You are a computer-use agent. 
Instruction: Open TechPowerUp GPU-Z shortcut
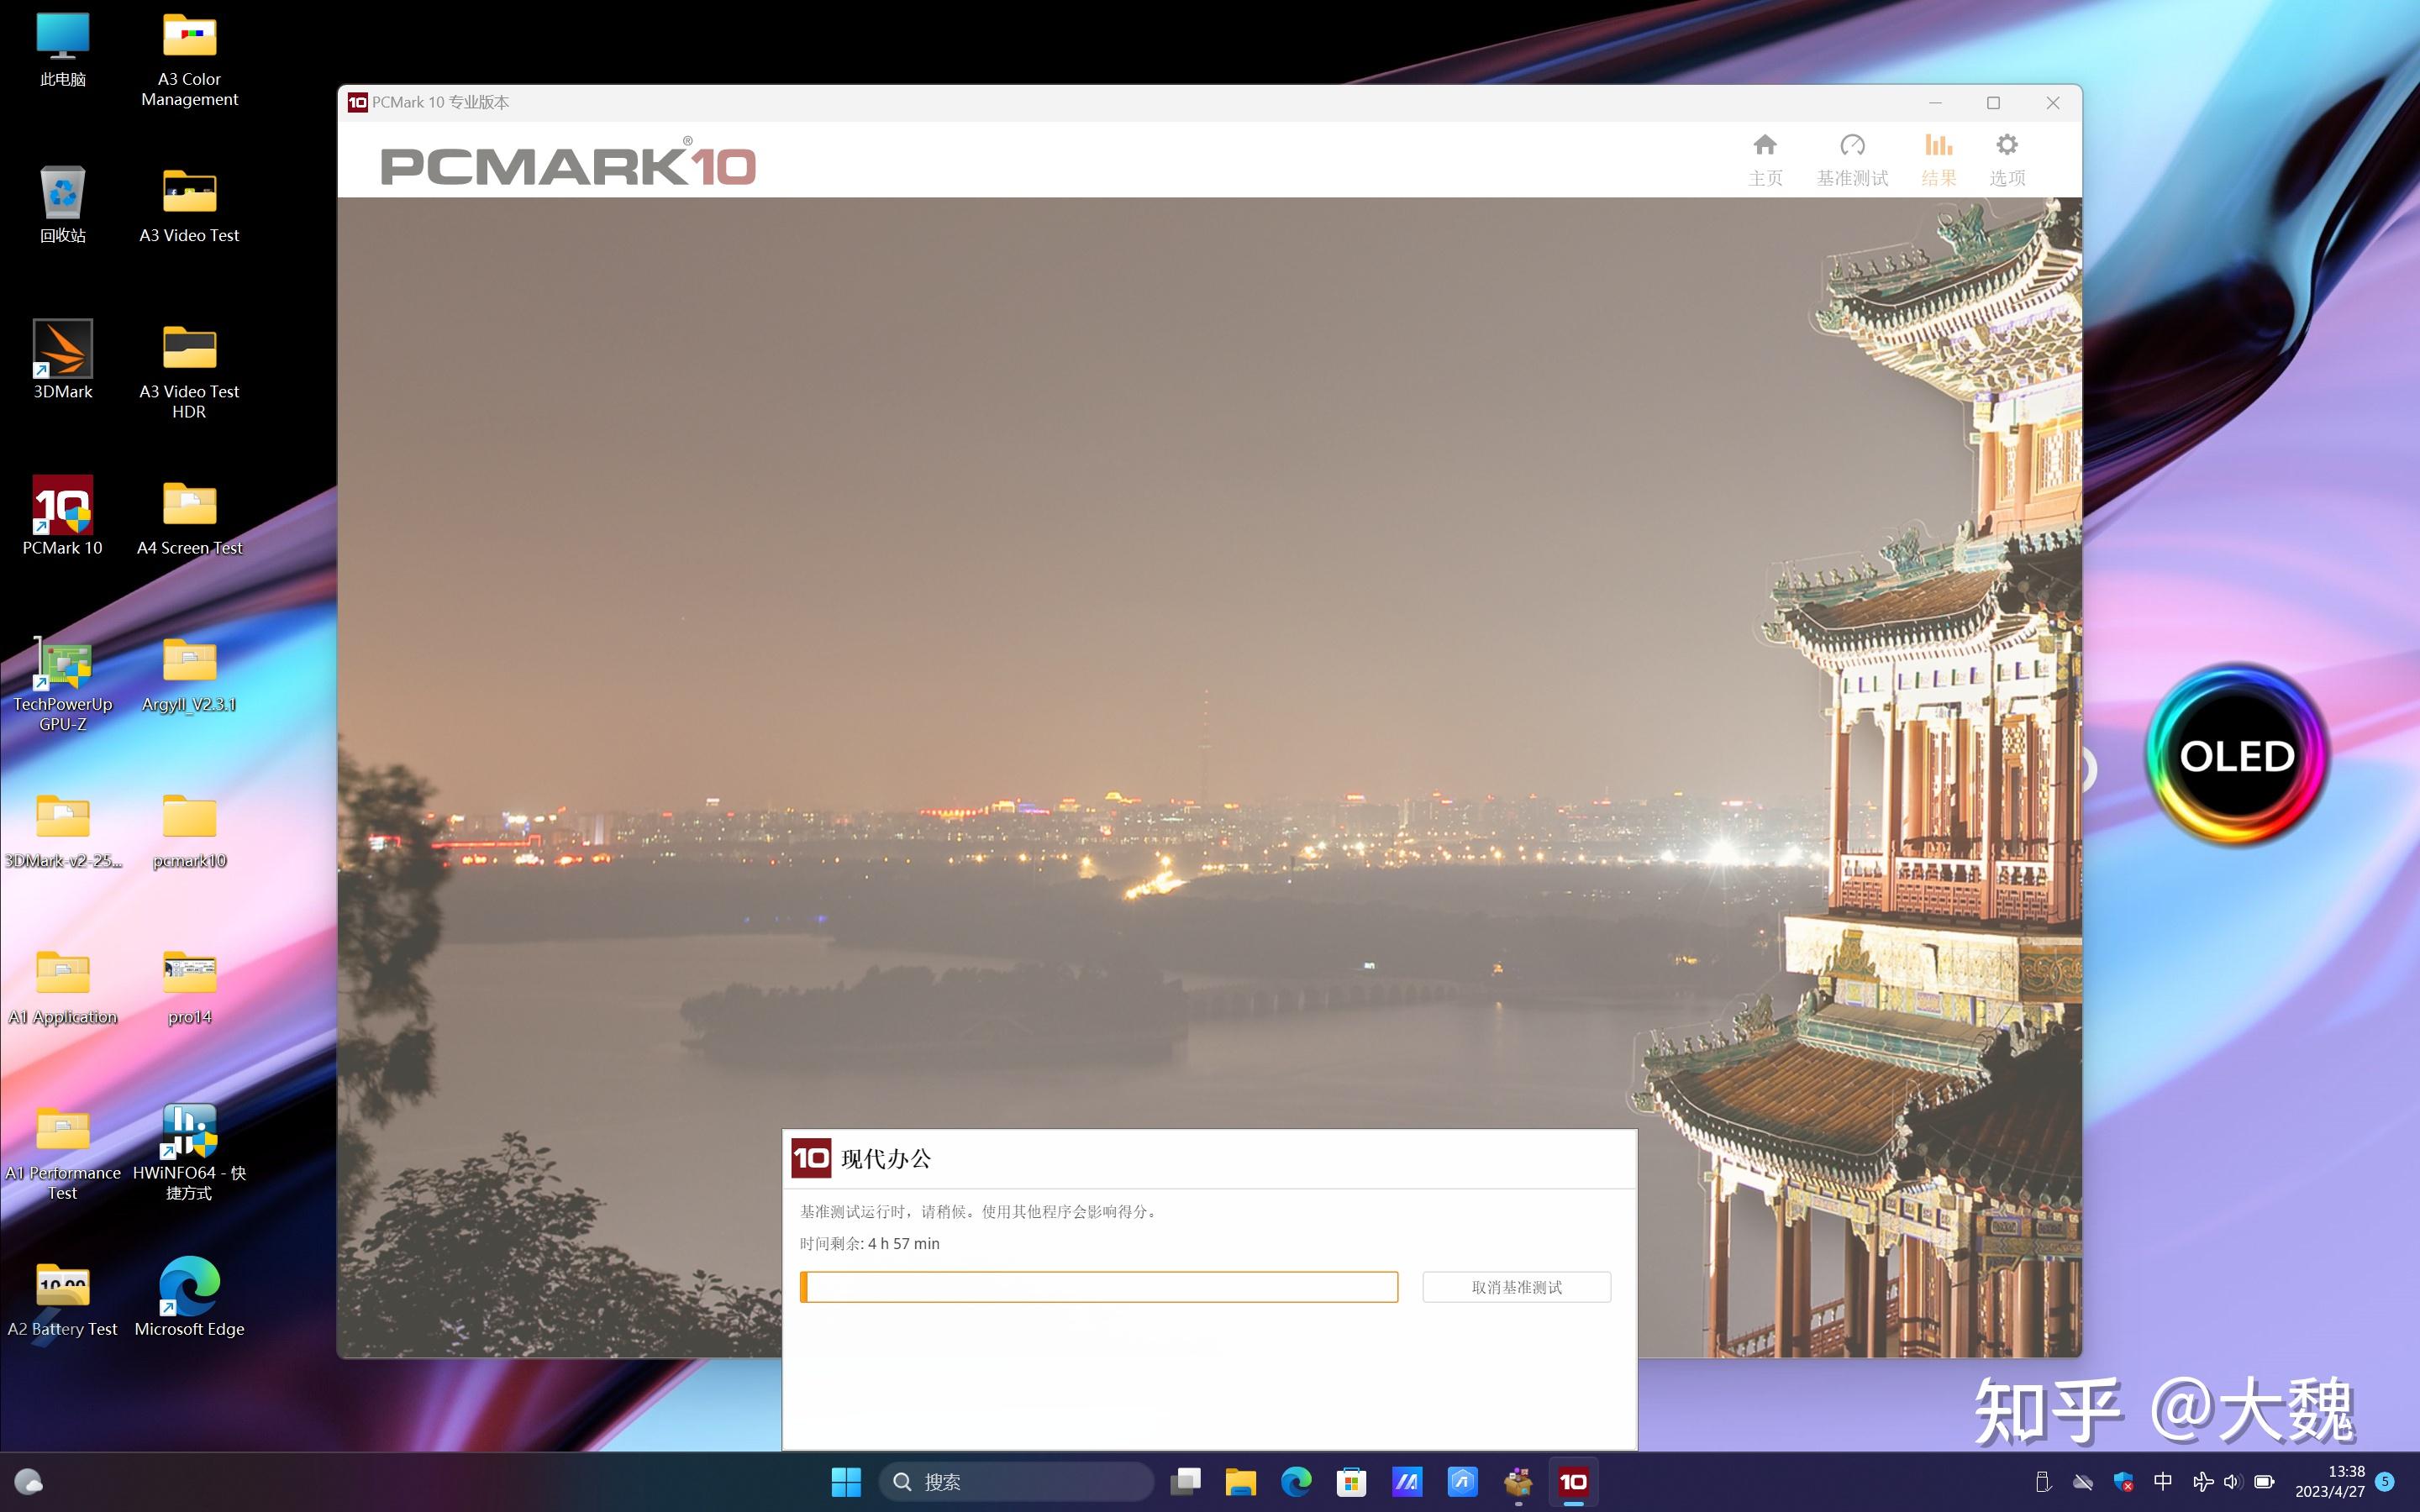pos(62,661)
